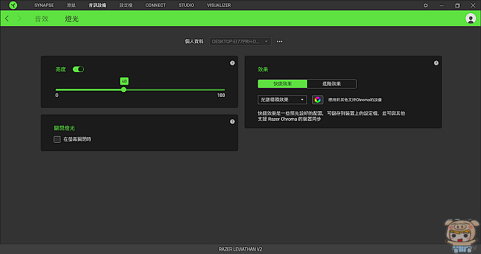The width and height of the screenshot is (481, 254).
Task: Select the 音效 sub-tab
Action: [41, 19]
